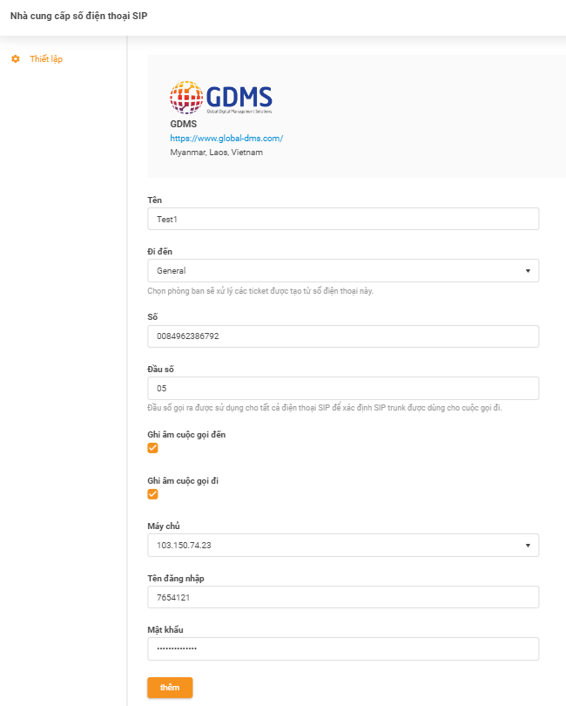Open the global-dms.com website link

click(x=226, y=138)
